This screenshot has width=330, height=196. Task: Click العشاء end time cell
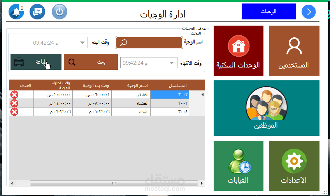click(53, 104)
